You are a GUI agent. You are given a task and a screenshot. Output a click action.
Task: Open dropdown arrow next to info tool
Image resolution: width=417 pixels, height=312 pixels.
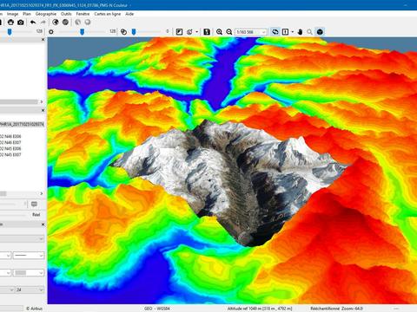pos(293,32)
